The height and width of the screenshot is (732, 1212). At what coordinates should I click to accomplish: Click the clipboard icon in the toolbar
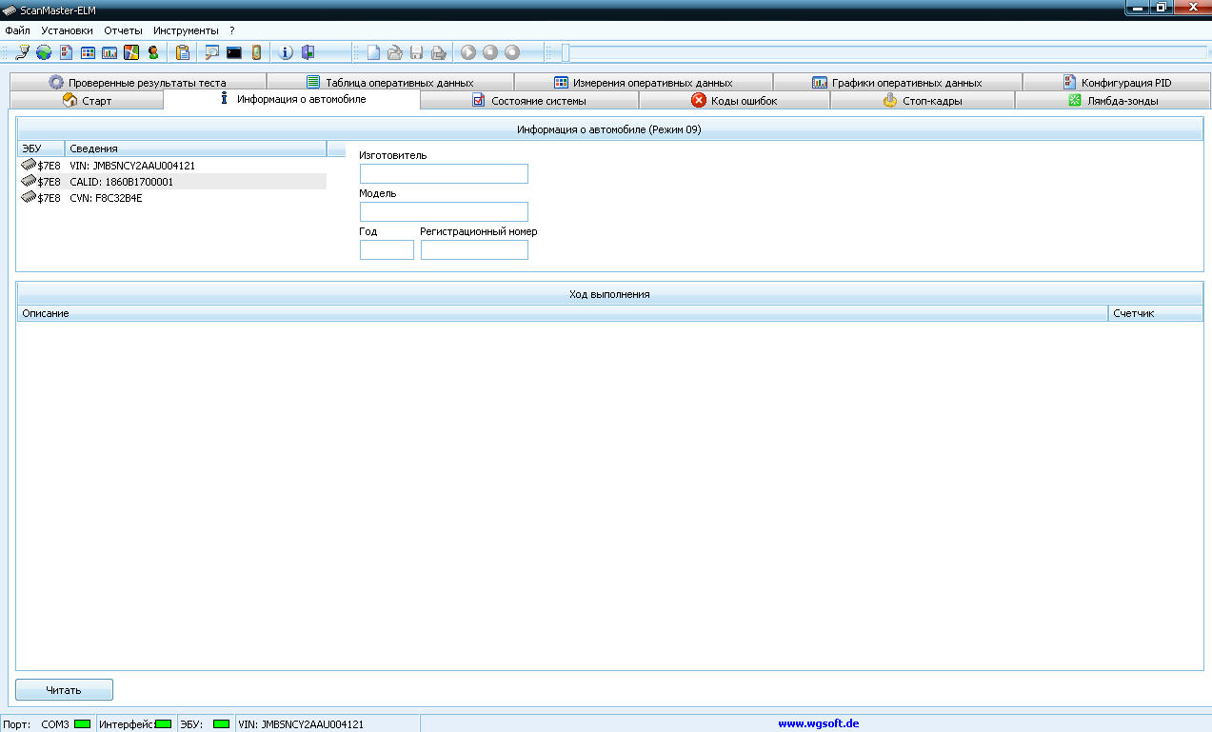click(x=183, y=52)
